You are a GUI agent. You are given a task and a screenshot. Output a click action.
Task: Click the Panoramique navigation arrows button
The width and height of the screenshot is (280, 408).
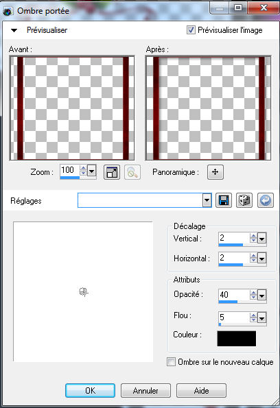coord(215,172)
